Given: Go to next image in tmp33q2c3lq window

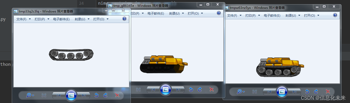Looking at the screenshot, I should click(84, 95).
